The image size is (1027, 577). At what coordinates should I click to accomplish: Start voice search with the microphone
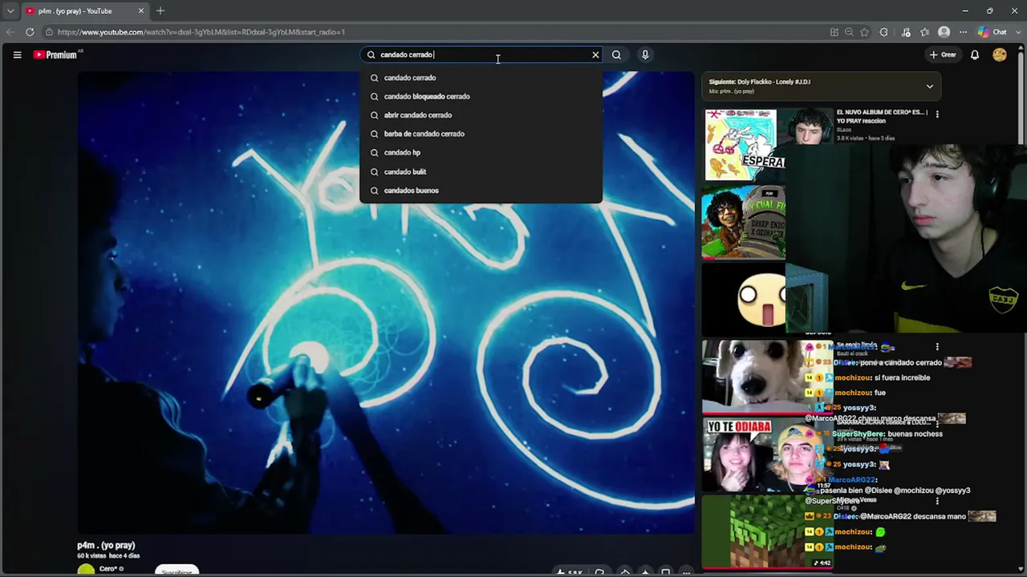point(645,54)
